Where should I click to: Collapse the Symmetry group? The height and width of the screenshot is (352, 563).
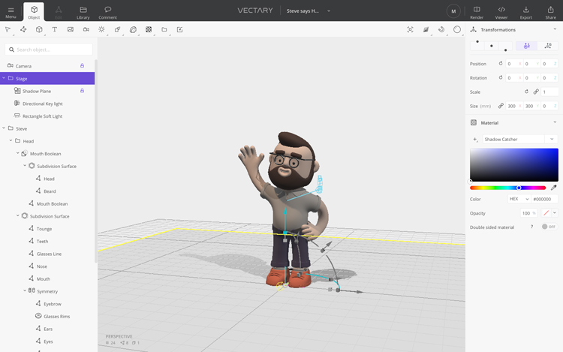[25, 291]
